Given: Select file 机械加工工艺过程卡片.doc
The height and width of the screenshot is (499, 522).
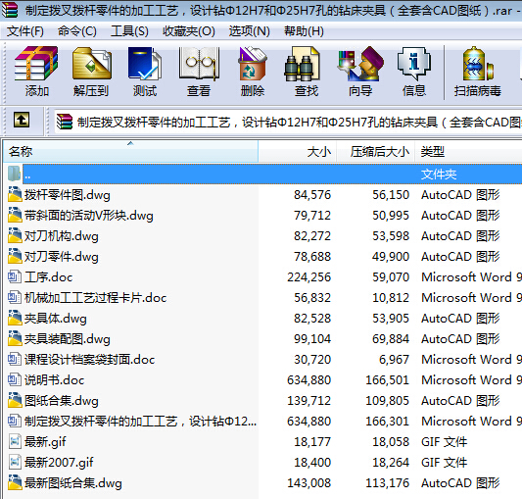Looking at the screenshot, I should [x=95, y=298].
